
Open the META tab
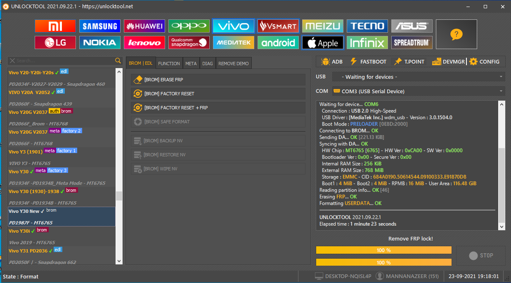click(191, 63)
